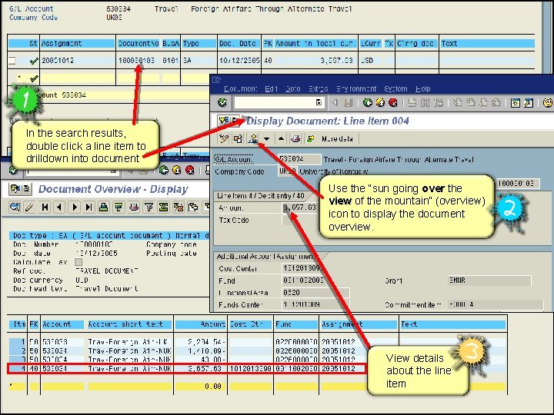The image size is (554, 415).
Task: Click the Set Filter funnel icon
Action: pyautogui.click(x=149, y=207)
